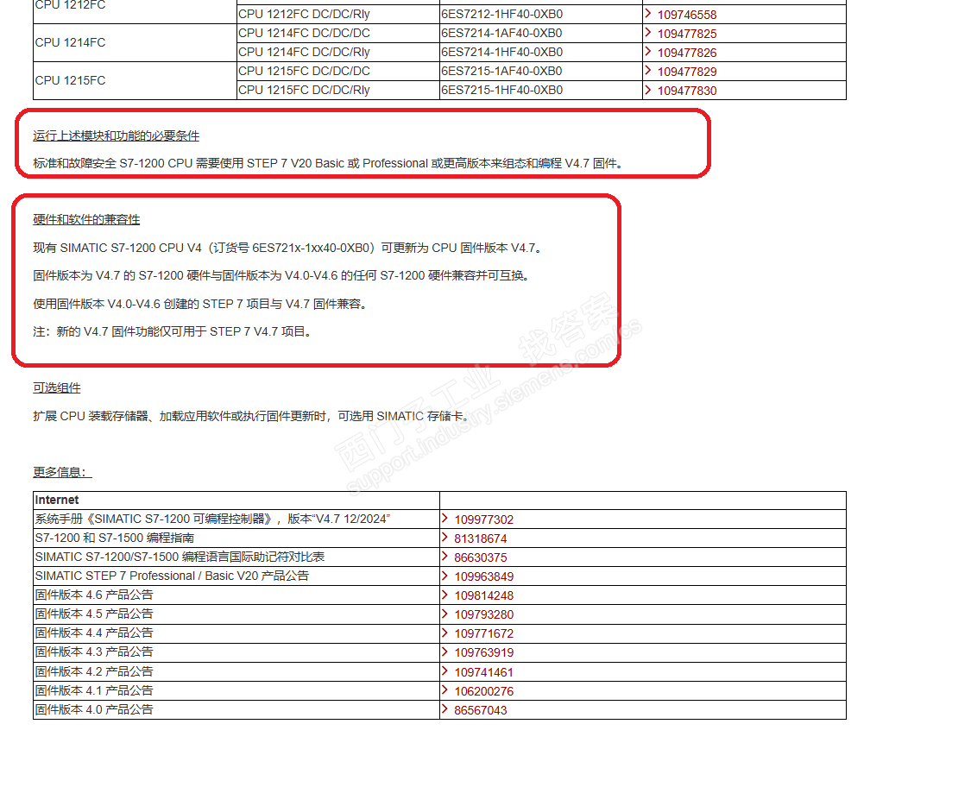This screenshot has width=971, height=787.
Task: Open link 109746558 for CPU 1212FC DC/DC/Rly
Action: coord(687,15)
